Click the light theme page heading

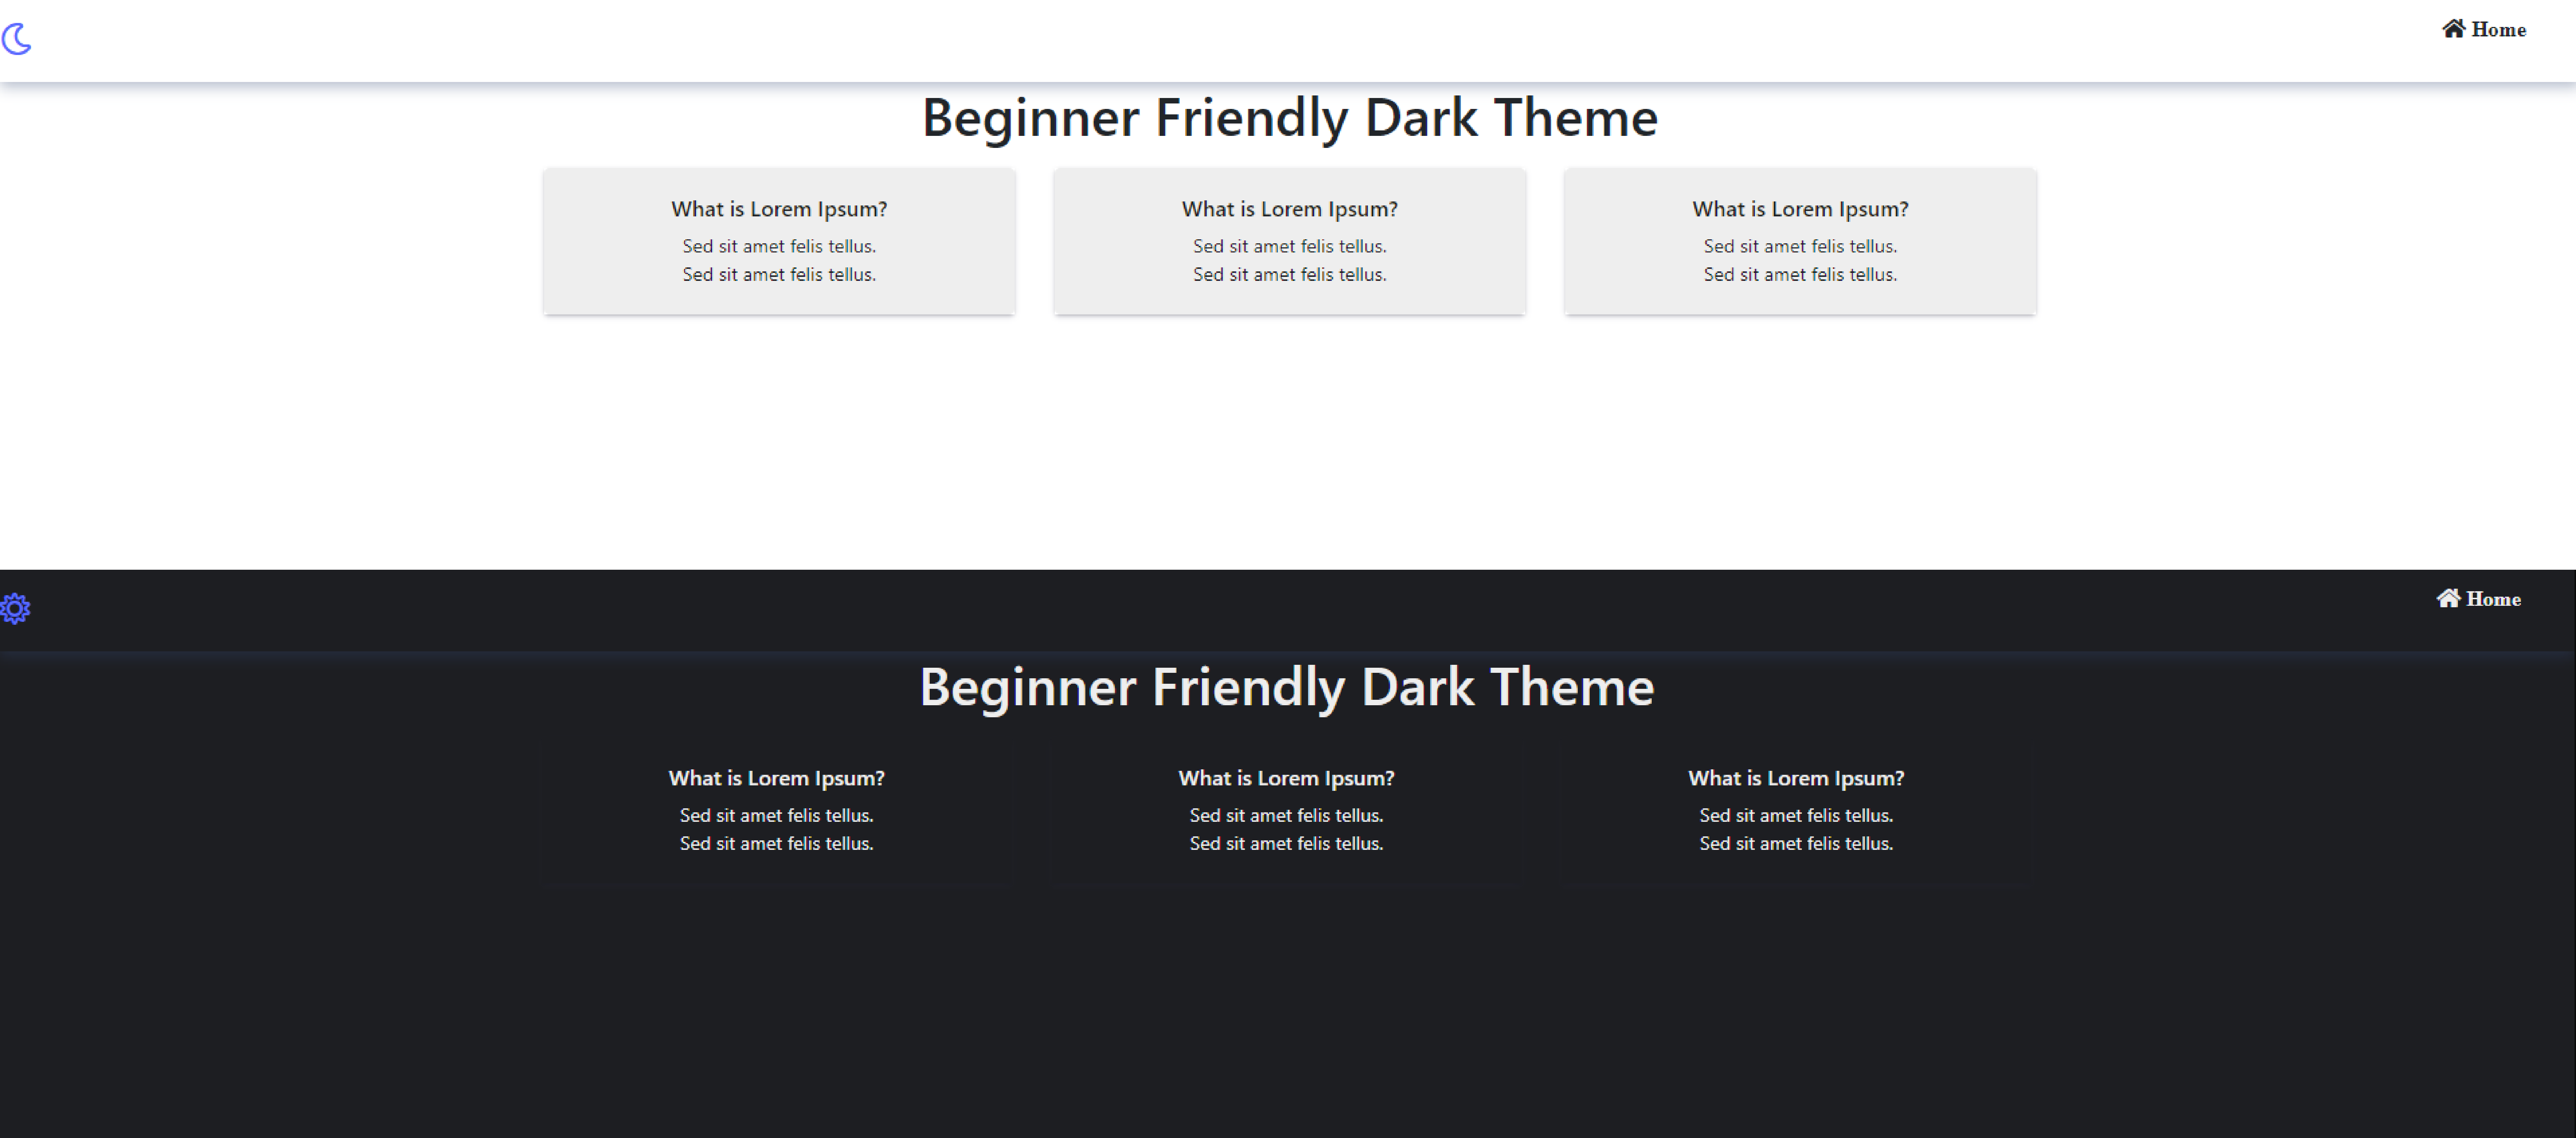(1290, 118)
